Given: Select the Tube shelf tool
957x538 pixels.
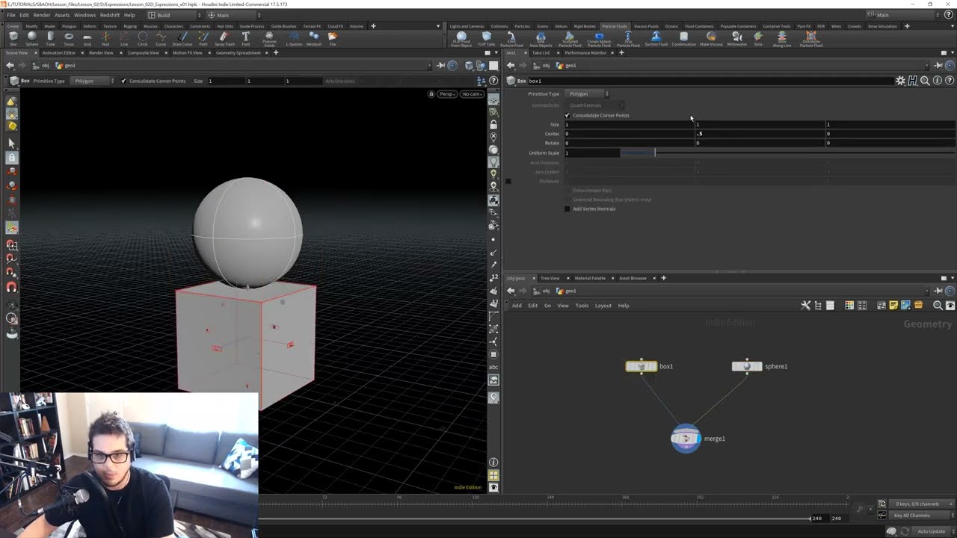Looking at the screenshot, I should 50,38.
